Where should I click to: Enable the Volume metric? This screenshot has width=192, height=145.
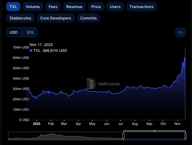(33, 7)
